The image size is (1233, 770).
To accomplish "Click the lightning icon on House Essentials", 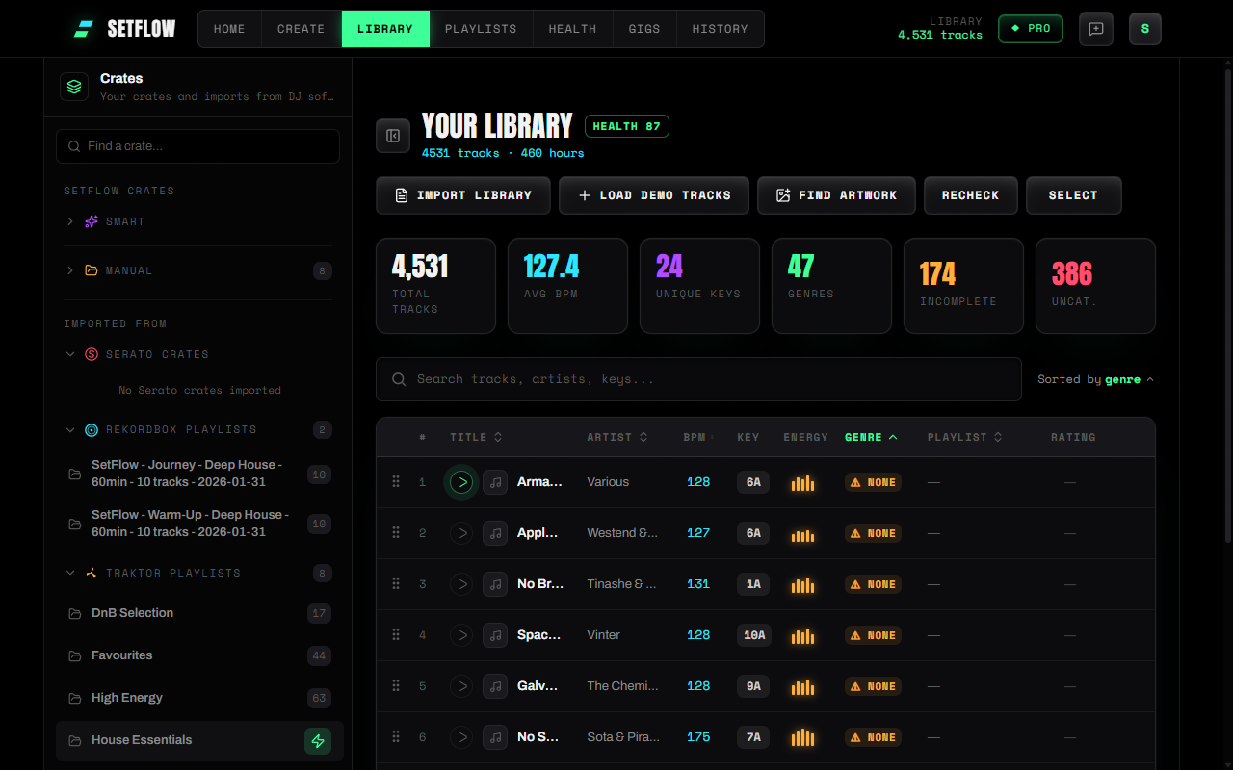I will tap(318, 740).
